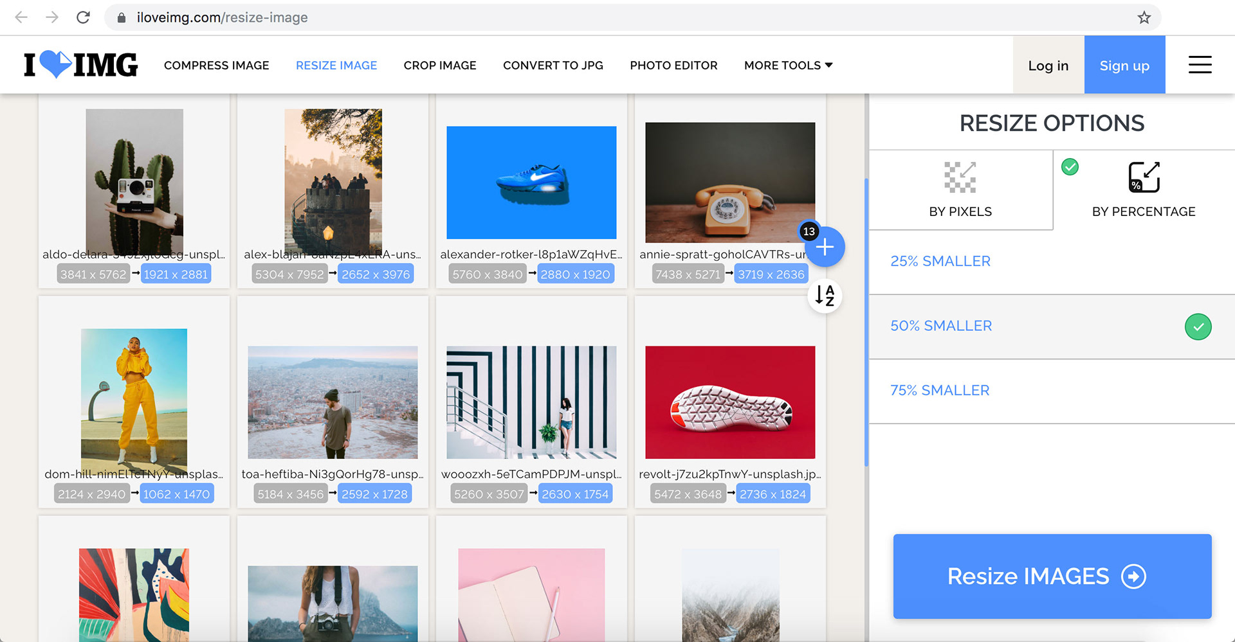Click the 2630 x 1754 new size

point(575,494)
